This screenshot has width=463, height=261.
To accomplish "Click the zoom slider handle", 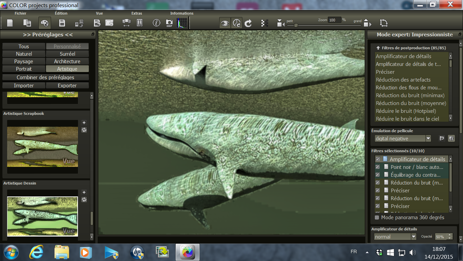I will coord(296,25).
